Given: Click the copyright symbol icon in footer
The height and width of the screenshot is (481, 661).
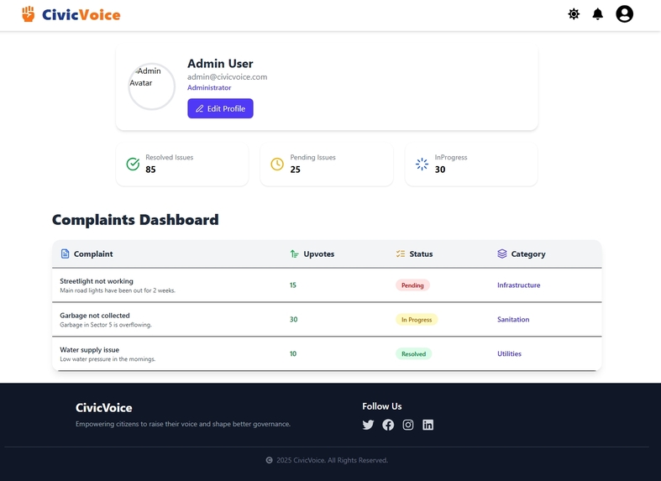Looking at the screenshot, I should point(269,460).
